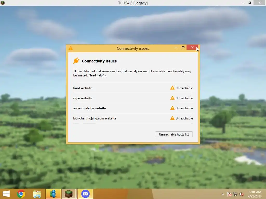Click Unreachable status of boot website
266x199 pixels.
tap(184, 88)
